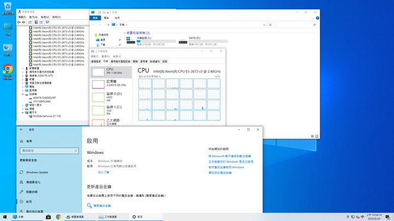Select the ADATA SX8000NP disk device
The width and height of the screenshot is (394, 221).
(x=44, y=98)
